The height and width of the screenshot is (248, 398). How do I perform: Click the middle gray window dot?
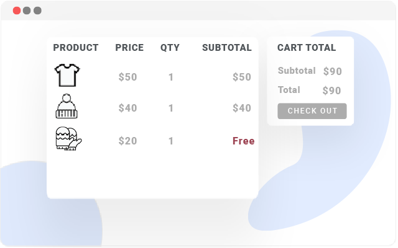coord(27,11)
